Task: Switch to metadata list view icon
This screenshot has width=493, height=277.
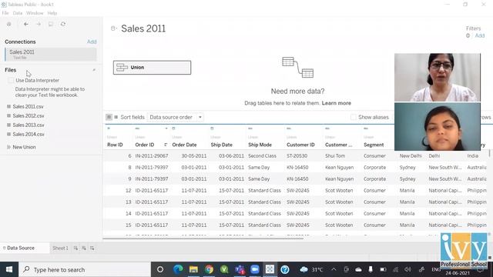Action: pyautogui.click(x=116, y=117)
